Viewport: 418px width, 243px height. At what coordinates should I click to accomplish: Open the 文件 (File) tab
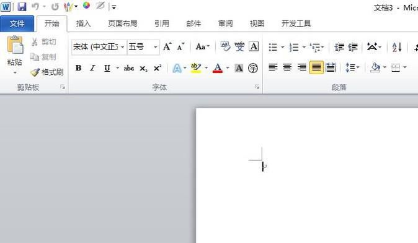pos(17,23)
